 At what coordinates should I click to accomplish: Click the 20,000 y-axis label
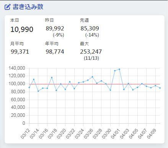[18, 115]
